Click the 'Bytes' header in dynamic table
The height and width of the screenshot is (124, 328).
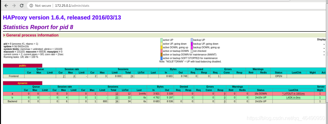pyautogui.click(x=160, y=87)
